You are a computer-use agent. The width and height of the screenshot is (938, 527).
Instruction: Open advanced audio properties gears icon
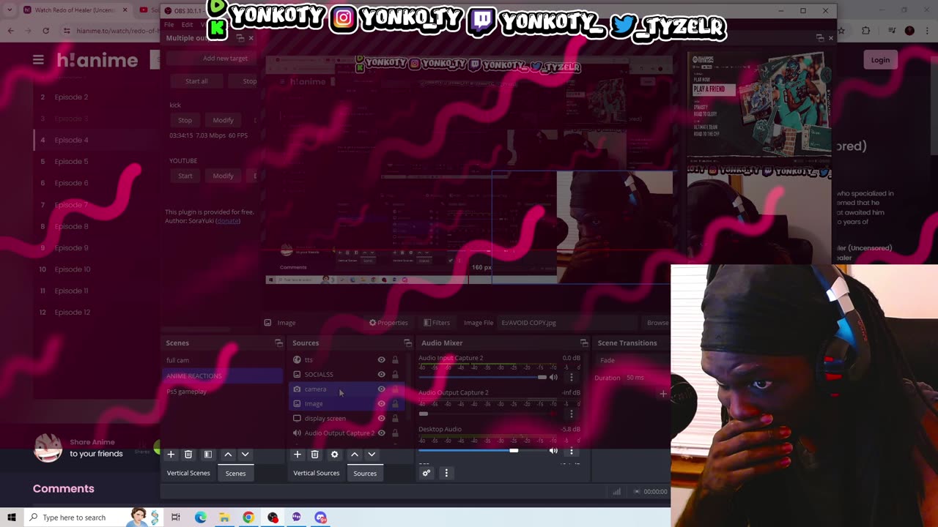coord(426,473)
